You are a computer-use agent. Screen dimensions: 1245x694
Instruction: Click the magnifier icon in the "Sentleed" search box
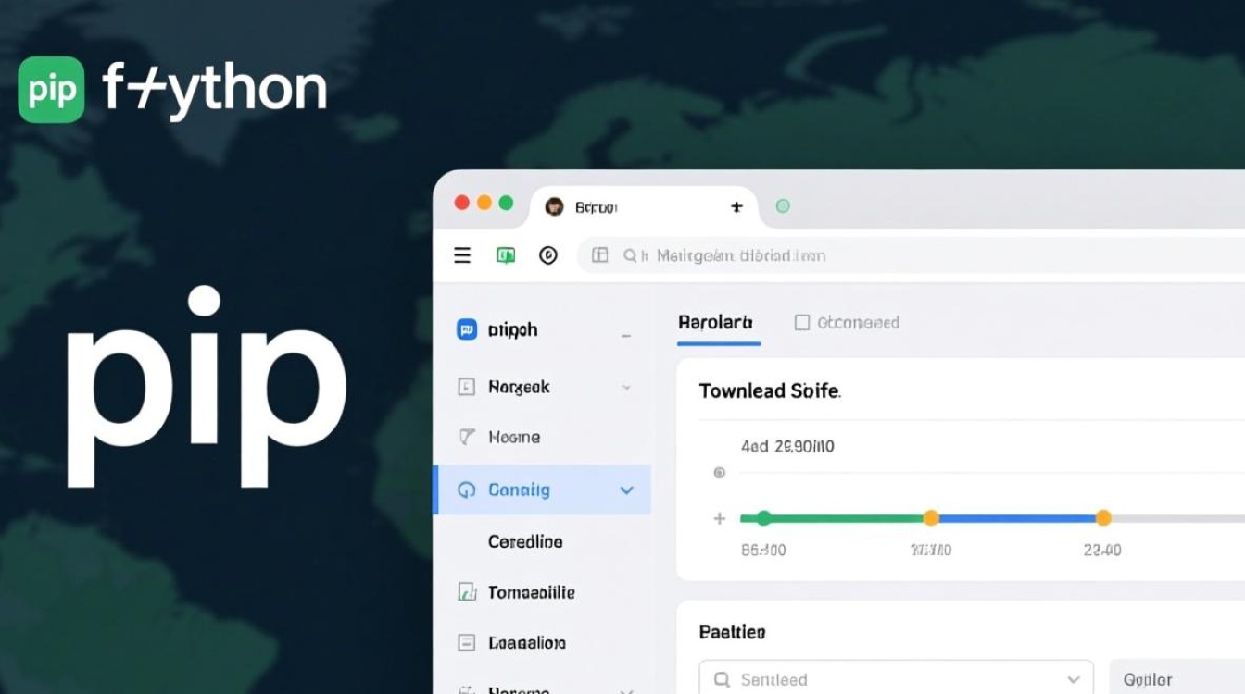point(723,680)
